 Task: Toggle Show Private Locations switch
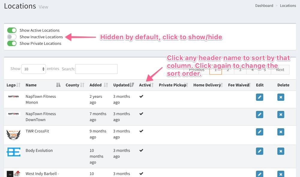click(x=12, y=43)
